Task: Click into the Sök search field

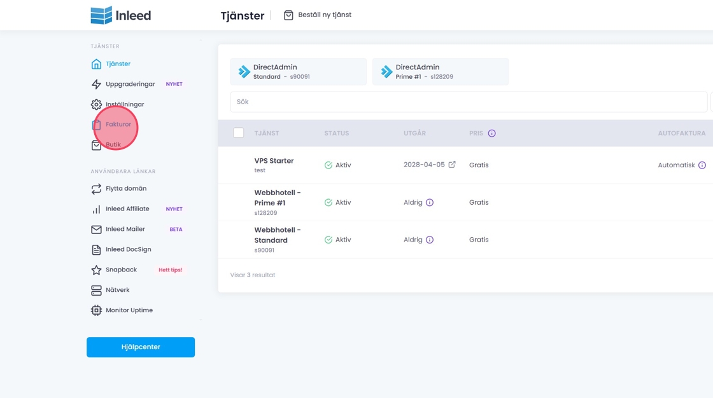Action: coord(468,102)
